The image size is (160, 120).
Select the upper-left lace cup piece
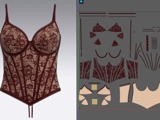click(99, 28)
